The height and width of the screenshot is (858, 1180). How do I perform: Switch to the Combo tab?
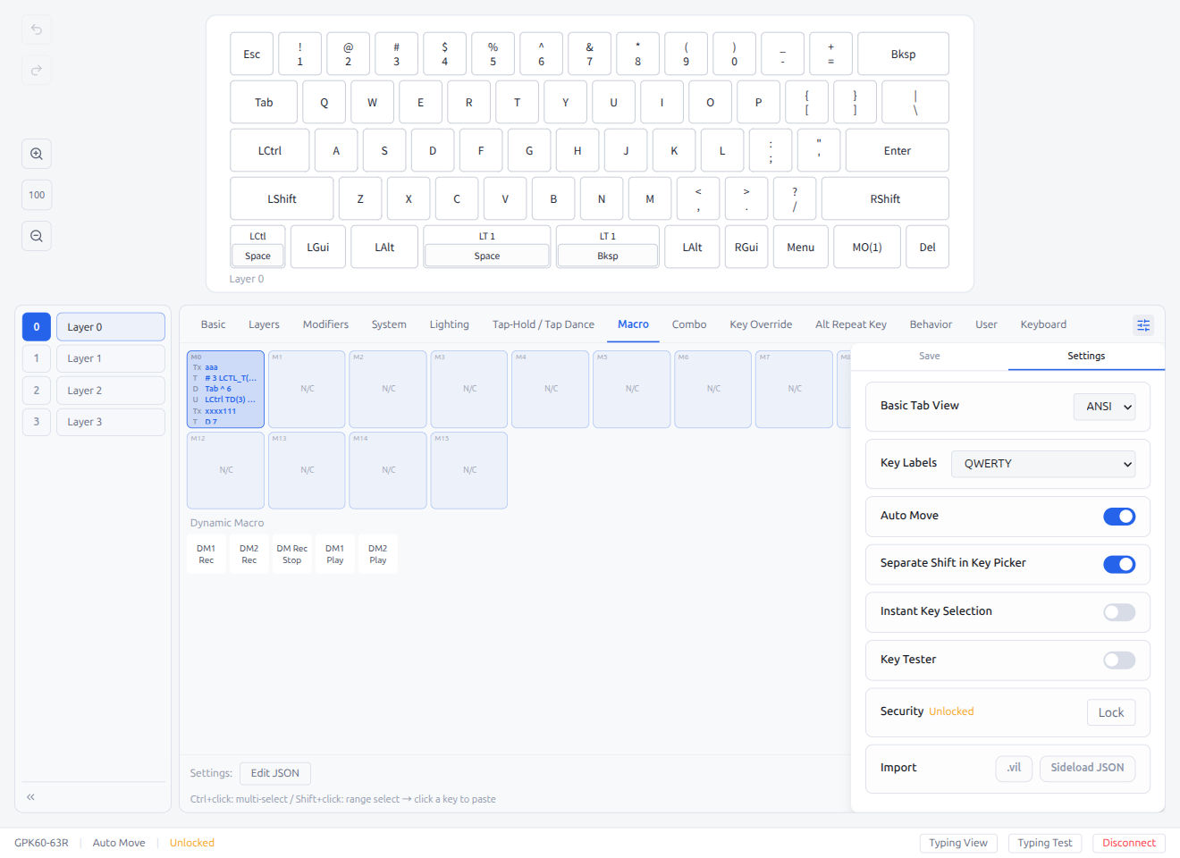689,324
